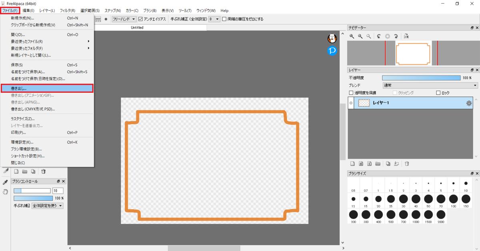Duplicate the layer in the Layer panel
The width and height of the screenshot is (480, 251).
coord(388,163)
